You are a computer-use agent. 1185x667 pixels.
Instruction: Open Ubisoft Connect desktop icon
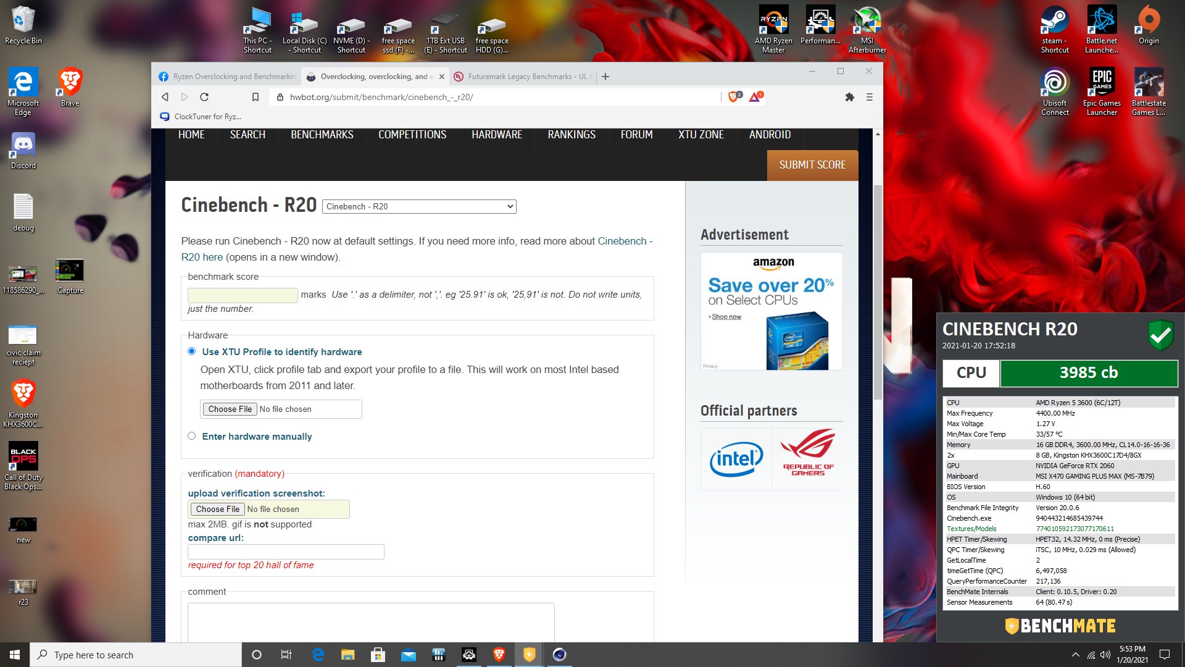point(1055,91)
